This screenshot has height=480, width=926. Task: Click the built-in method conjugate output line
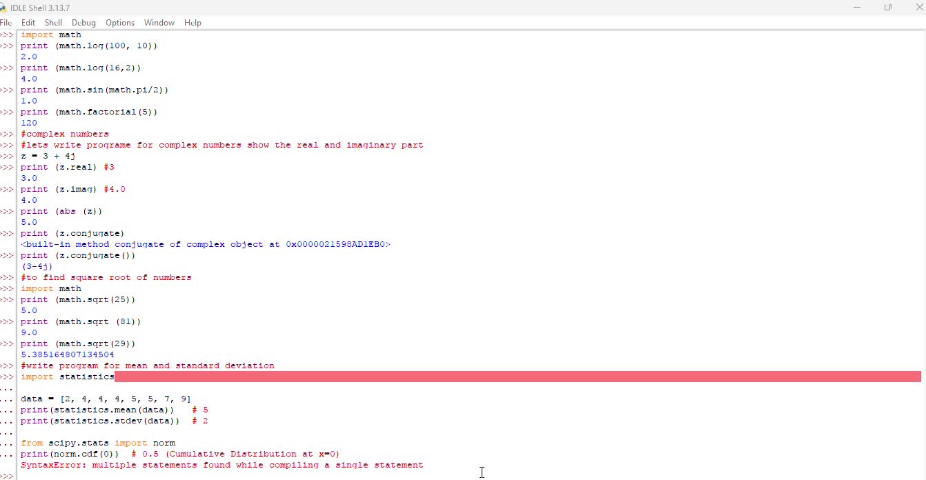point(205,244)
